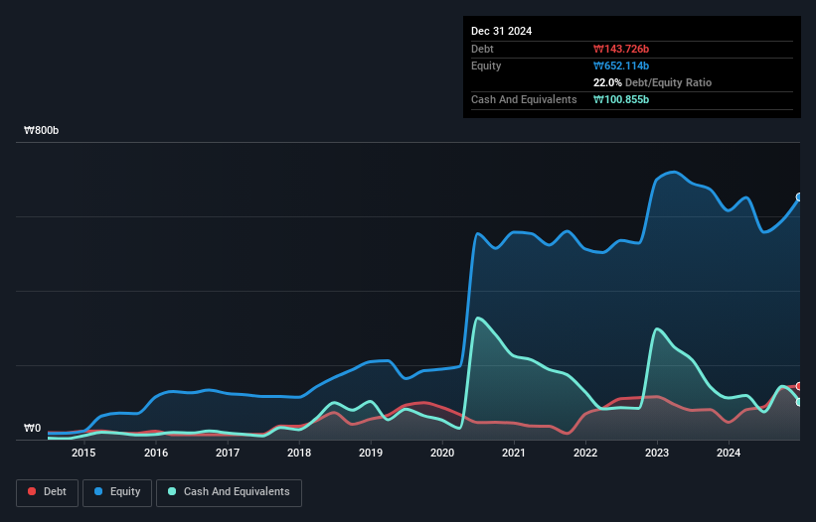The height and width of the screenshot is (522, 816).
Task: Click the ₩0 y-axis label
Action: pos(32,428)
